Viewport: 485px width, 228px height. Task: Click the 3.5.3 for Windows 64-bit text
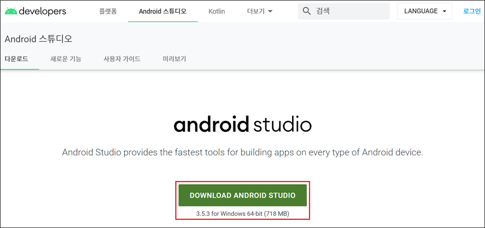[242, 213]
